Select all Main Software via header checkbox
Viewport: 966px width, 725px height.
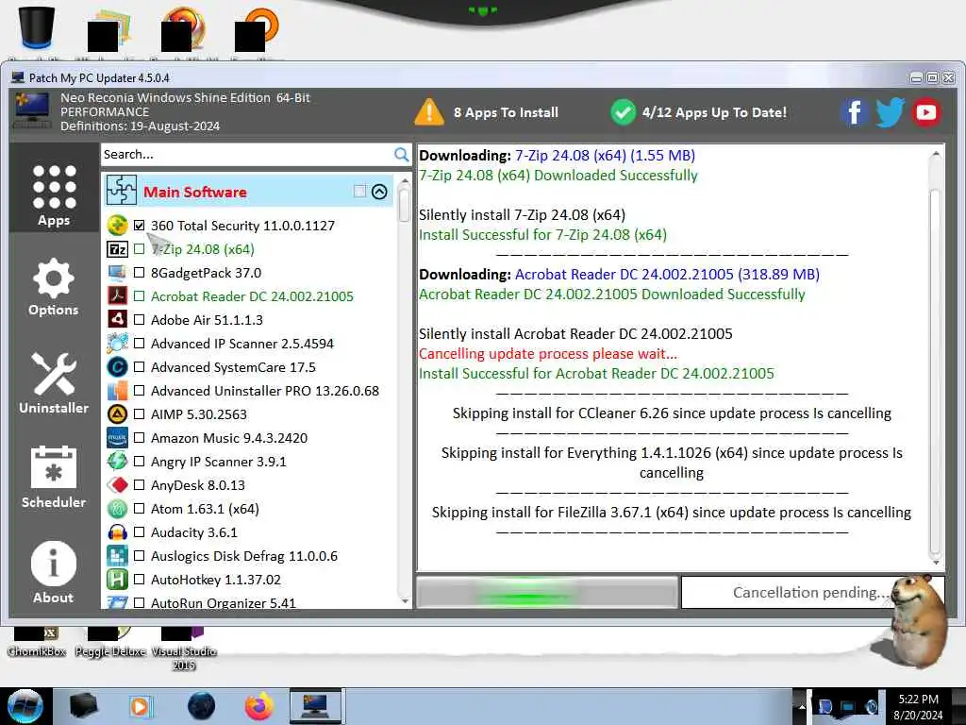tap(359, 191)
